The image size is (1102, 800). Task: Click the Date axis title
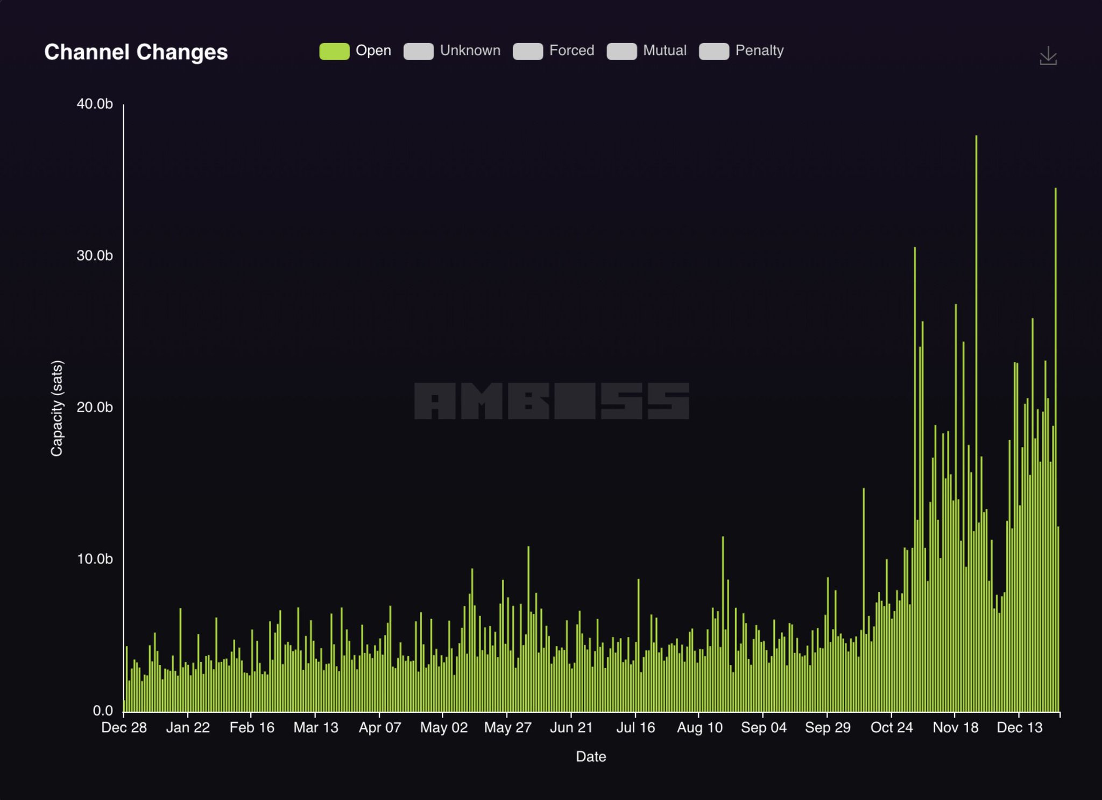591,757
